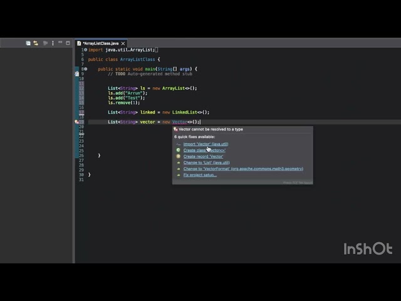This screenshot has height=301, width=401.
Task: Choose Create record 'Vector' quick fix
Action: tap(203, 156)
